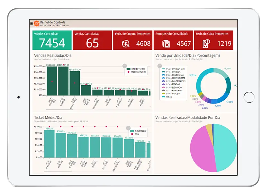
Task: Open the Vendas Concluídas 7454 tile
Action: pyautogui.click(x=52, y=40)
